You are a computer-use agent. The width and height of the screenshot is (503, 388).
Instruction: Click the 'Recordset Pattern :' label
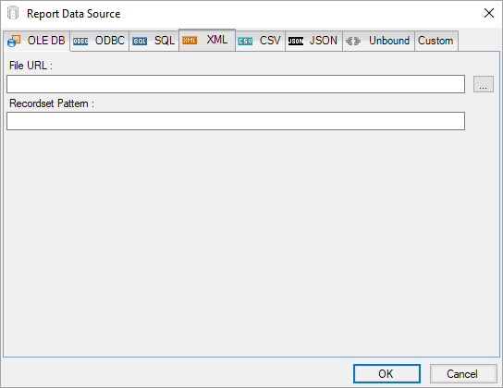(x=52, y=103)
